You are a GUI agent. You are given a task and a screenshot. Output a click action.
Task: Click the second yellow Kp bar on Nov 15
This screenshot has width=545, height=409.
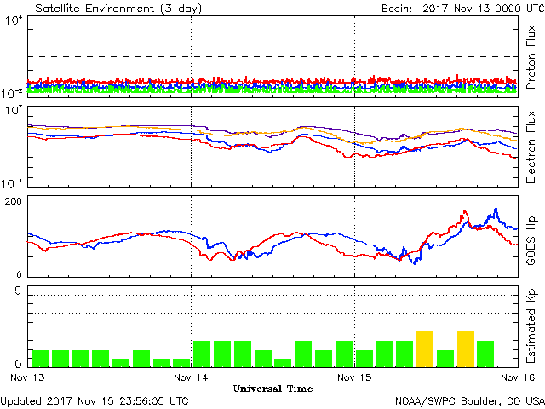click(466, 349)
